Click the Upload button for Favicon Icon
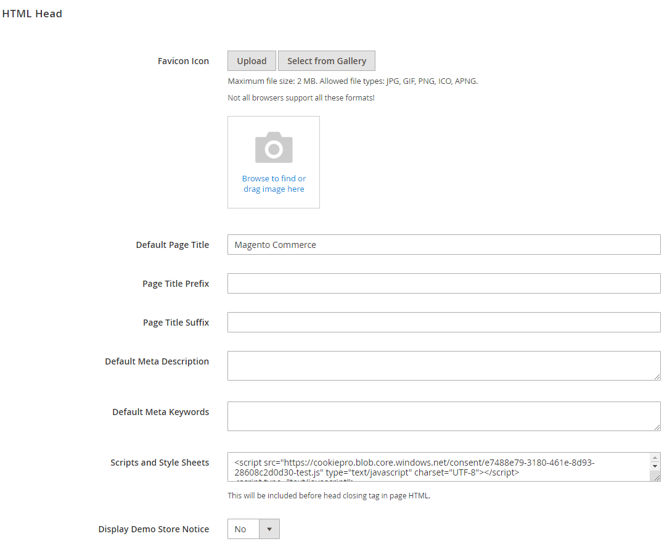This screenshot has width=667, height=552. point(252,60)
